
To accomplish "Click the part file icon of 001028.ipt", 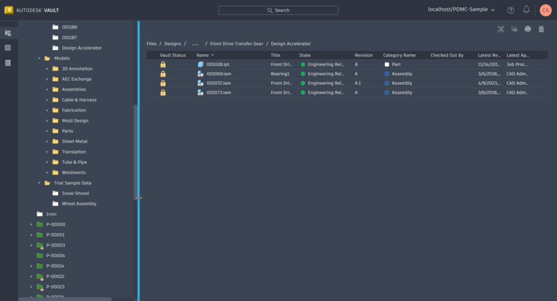I will click(200, 64).
